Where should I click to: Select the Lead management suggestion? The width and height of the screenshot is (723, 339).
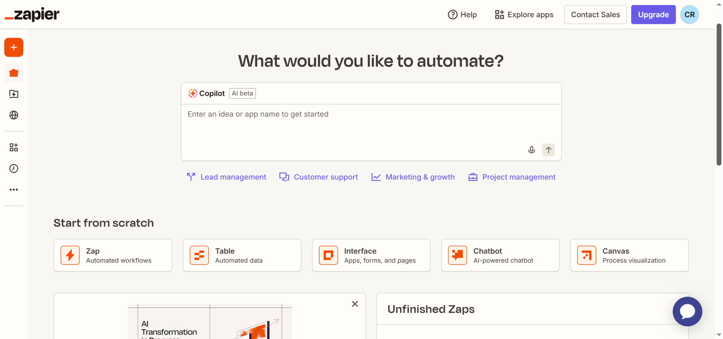[227, 177]
